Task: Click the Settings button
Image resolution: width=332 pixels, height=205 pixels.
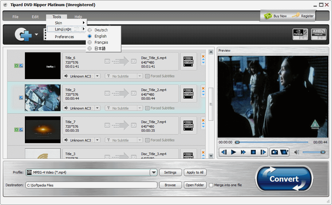Action: 170,172
